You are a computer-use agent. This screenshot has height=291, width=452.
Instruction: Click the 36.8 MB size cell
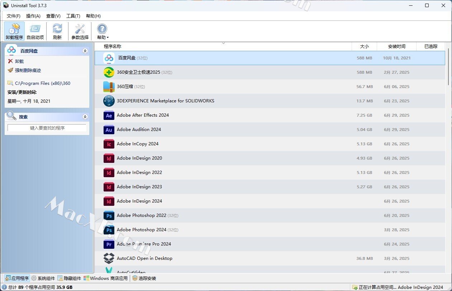pos(365,258)
